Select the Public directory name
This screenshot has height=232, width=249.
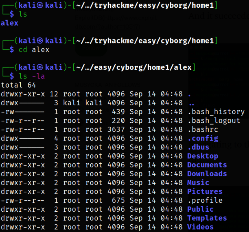(200, 210)
